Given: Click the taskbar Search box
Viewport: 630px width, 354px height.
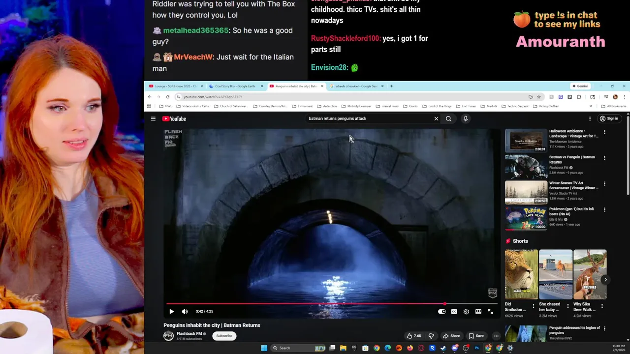Looking at the screenshot, I should tap(298, 348).
